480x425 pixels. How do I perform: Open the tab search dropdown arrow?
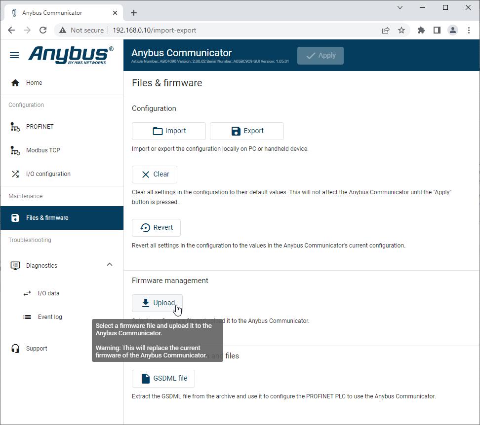(400, 7)
